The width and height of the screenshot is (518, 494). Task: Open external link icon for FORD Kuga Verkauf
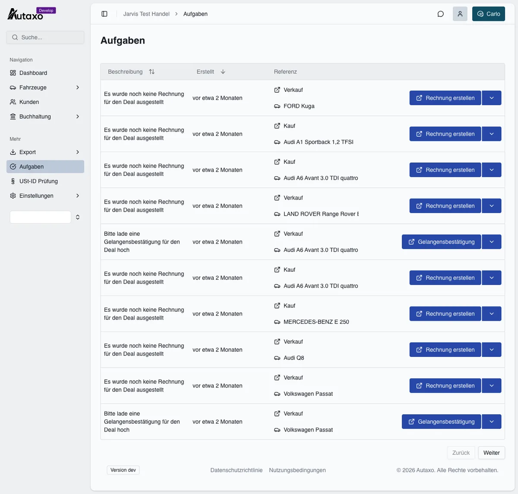point(277,90)
